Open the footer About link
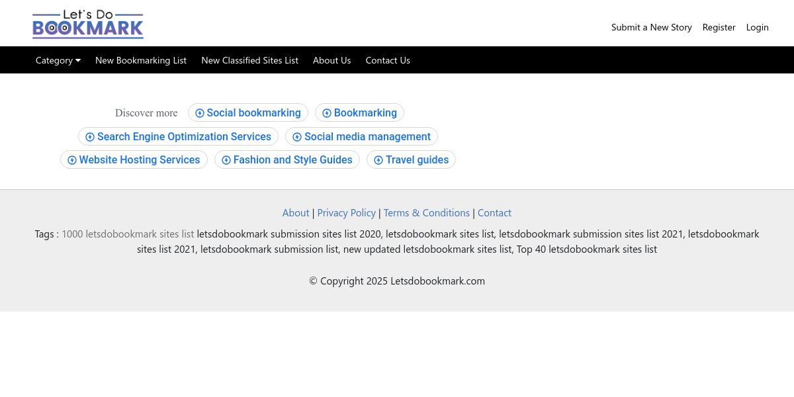This screenshot has height=397, width=794. point(296,213)
